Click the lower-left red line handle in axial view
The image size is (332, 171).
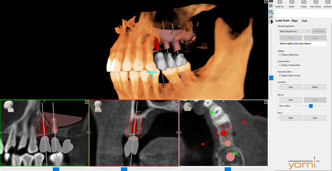point(203,144)
